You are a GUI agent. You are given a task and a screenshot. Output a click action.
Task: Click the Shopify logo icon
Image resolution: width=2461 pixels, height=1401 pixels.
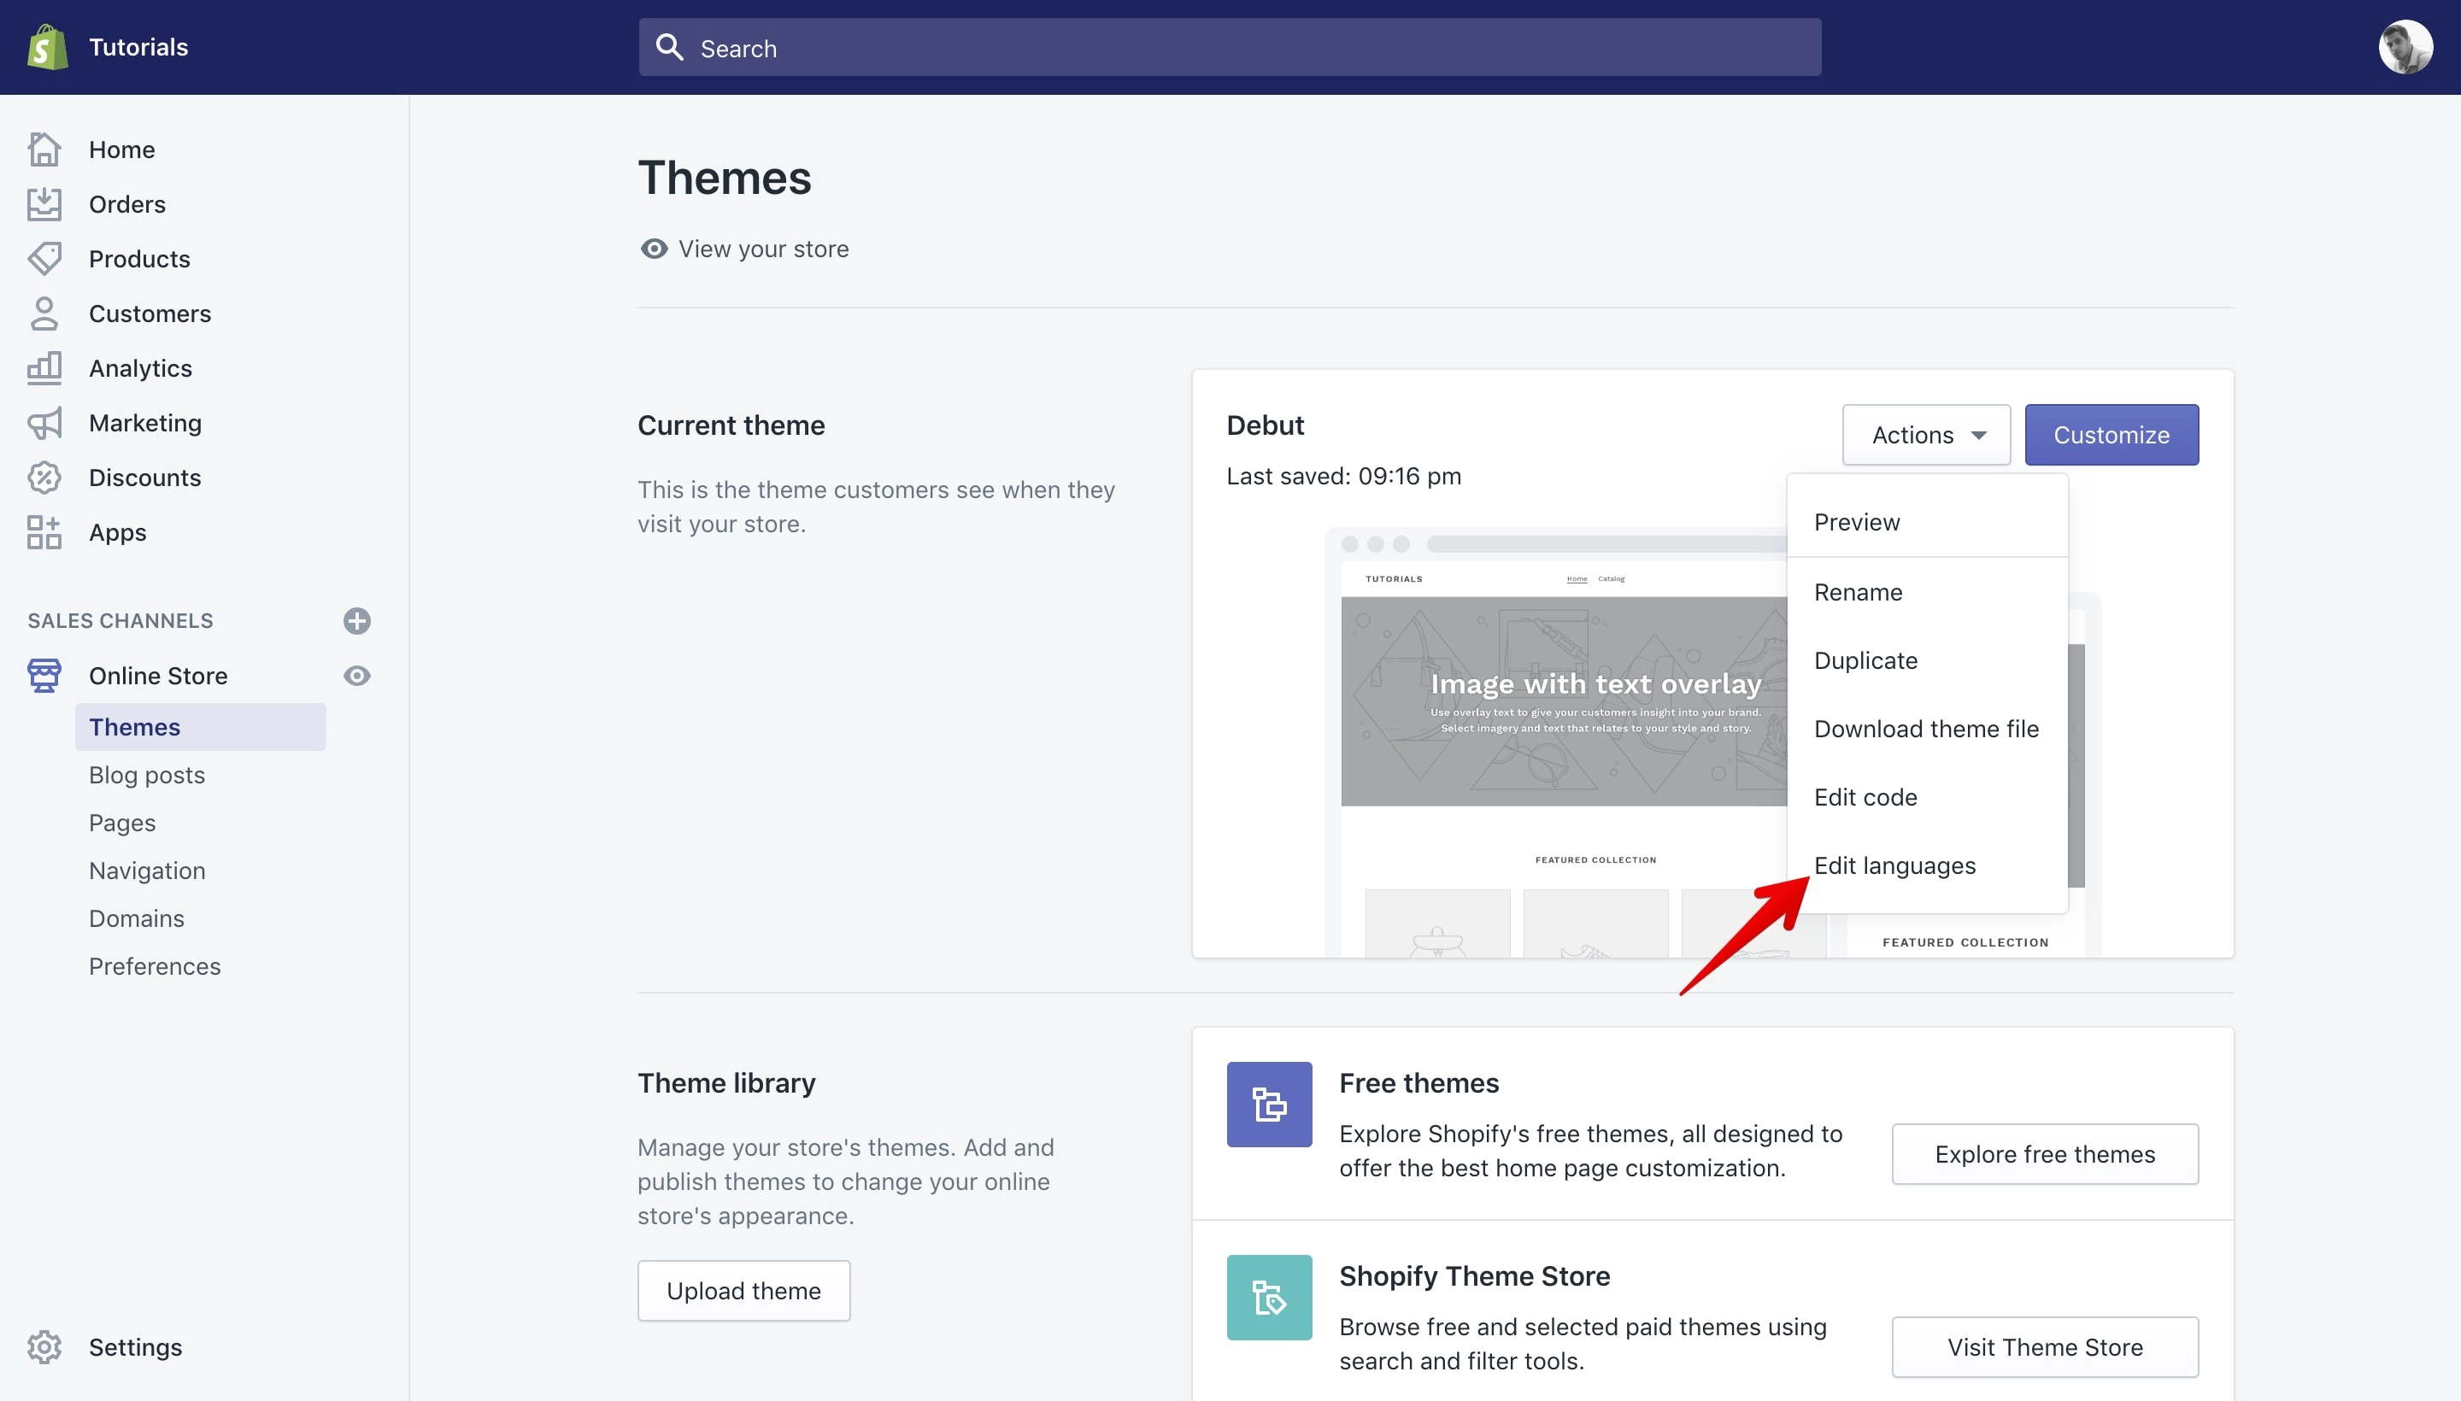click(47, 47)
